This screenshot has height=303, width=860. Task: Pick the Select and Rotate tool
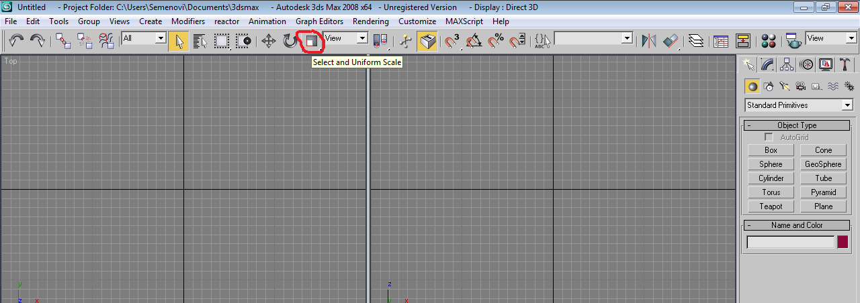(290, 42)
